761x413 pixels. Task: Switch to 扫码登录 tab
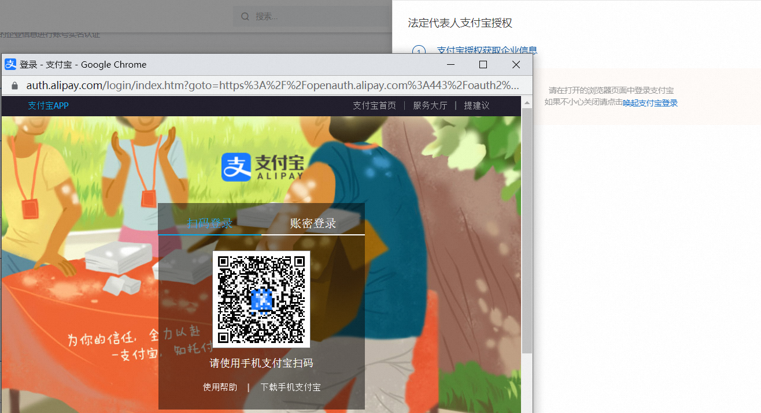[210, 223]
